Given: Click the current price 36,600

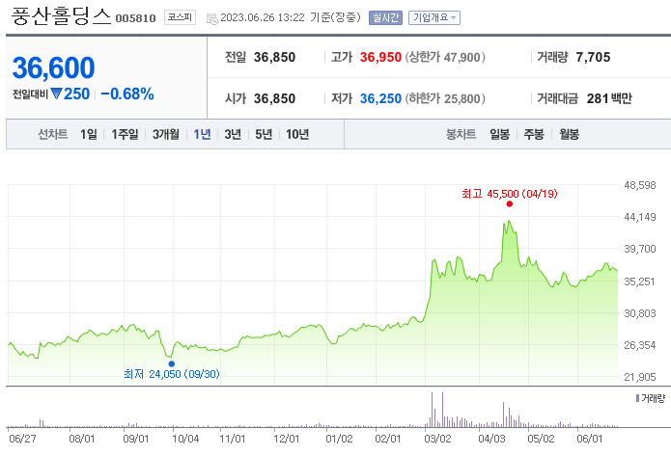Looking at the screenshot, I should 53,67.
